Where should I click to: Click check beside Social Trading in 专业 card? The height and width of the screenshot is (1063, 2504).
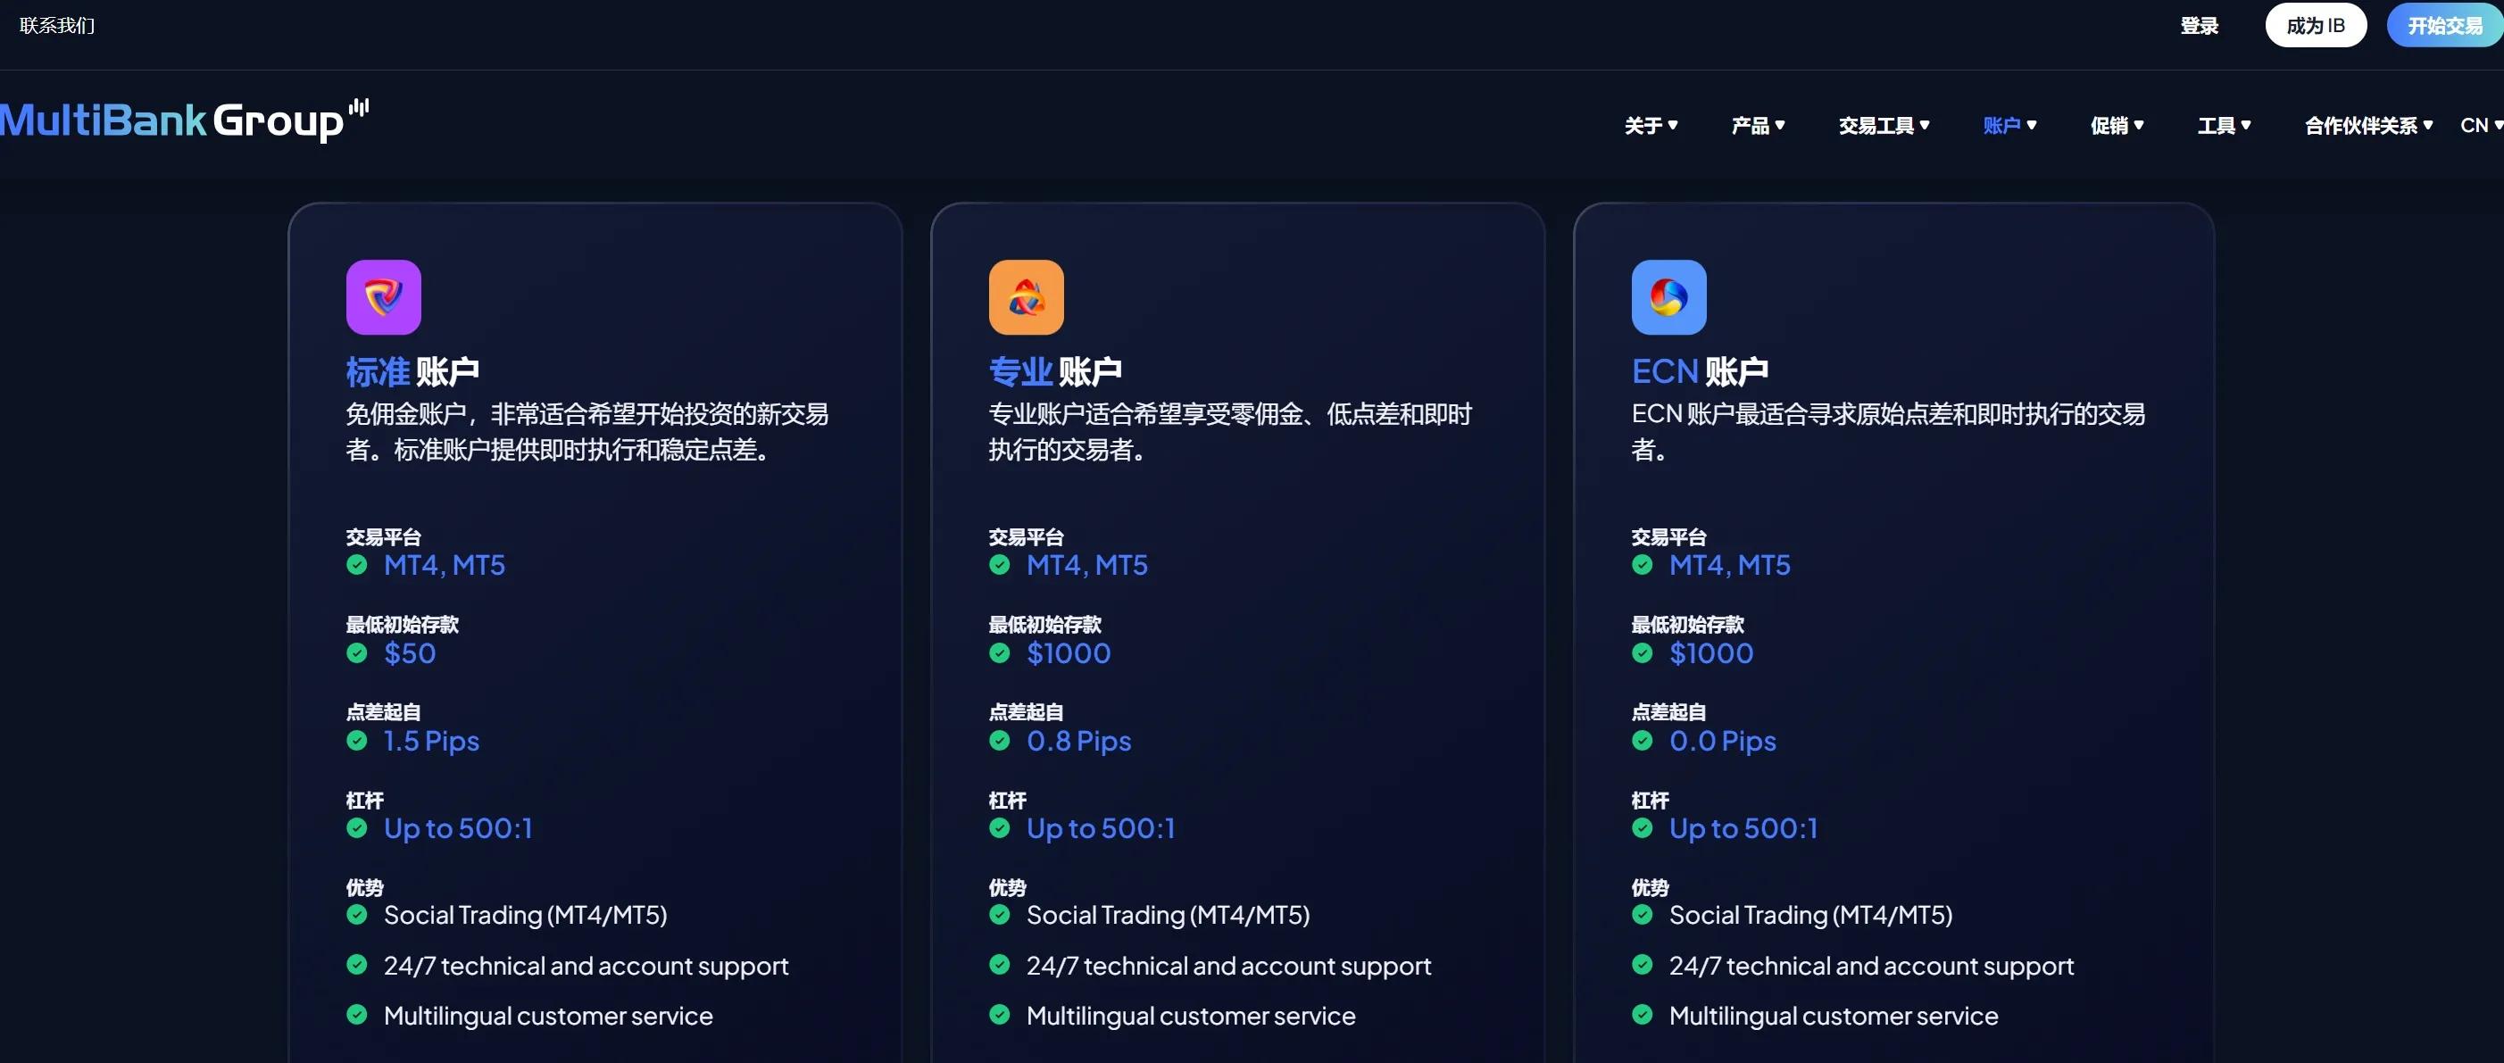999,914
